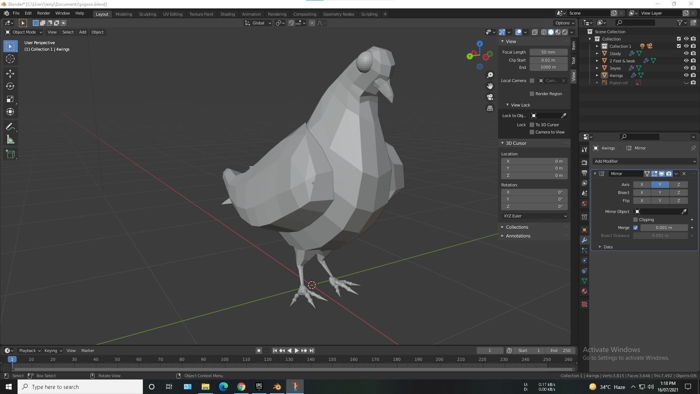700x394 pixels.
Task: Open the Add Modifier dropdown
Action: (x=644, y=161)
